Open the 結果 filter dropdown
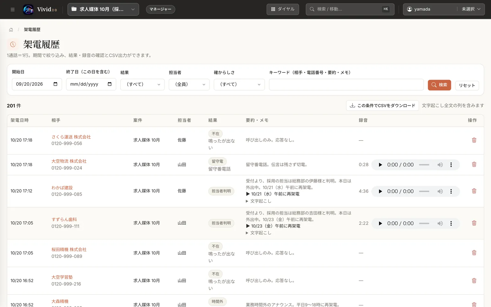 pyautogui.click(x=142, y=84)
